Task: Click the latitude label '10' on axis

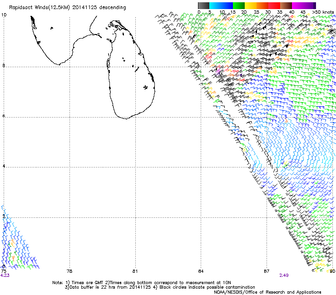Action: pyautogui.click(x=4, y=15)
